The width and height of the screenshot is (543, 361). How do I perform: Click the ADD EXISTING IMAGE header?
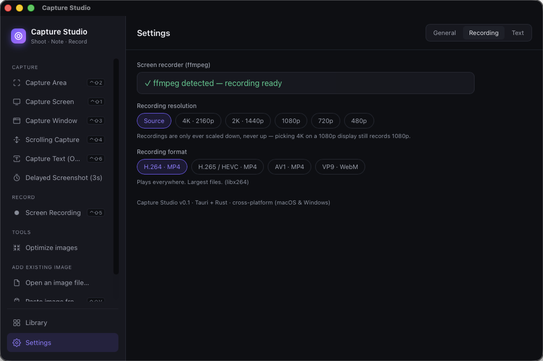pos(42,267)
